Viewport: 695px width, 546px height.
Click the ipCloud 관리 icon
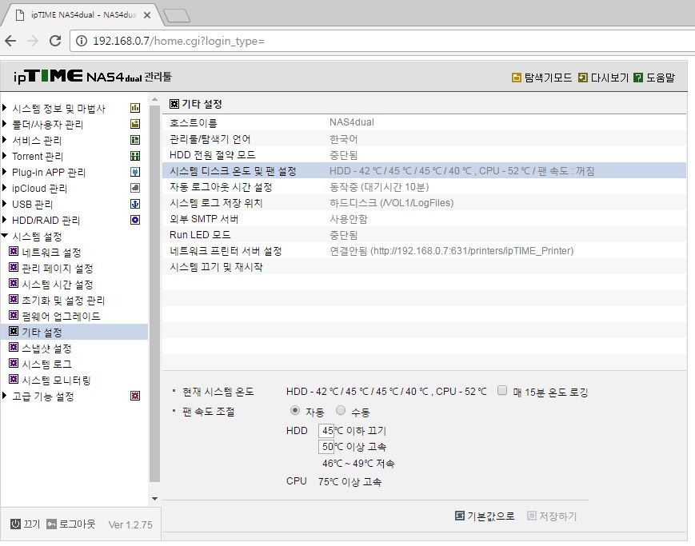click(135, 188)
